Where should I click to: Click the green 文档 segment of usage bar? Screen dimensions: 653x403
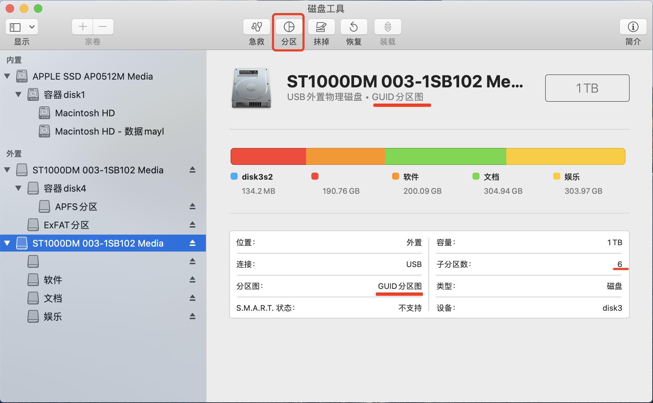pos(446,156)
